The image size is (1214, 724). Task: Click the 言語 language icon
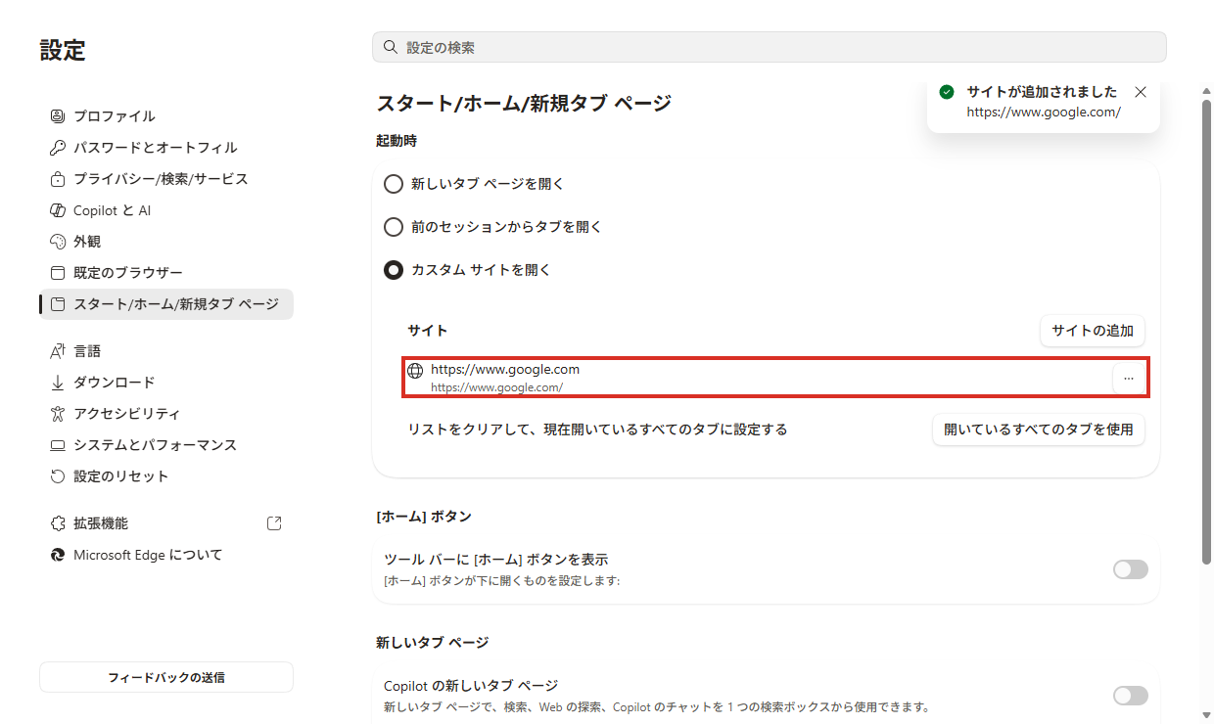pos(57,351)
